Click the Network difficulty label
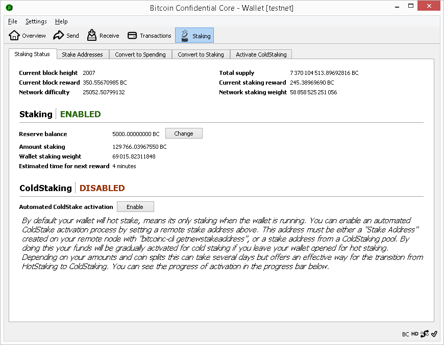 (44, 92)
